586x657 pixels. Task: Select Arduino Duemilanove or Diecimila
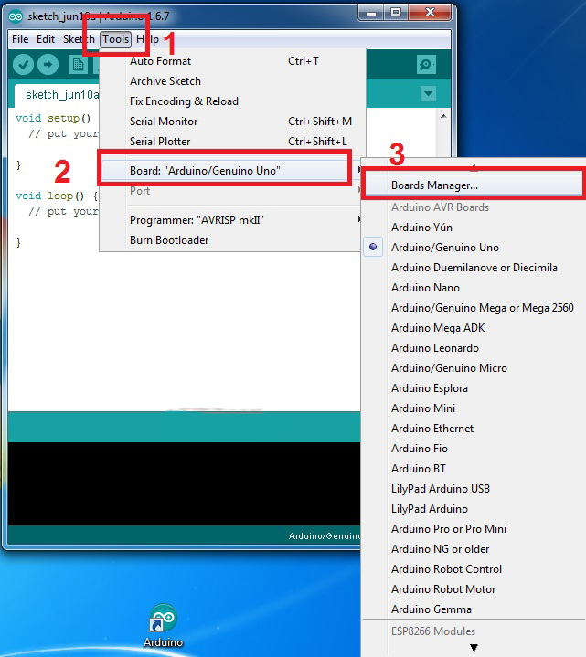click(474, 268)
